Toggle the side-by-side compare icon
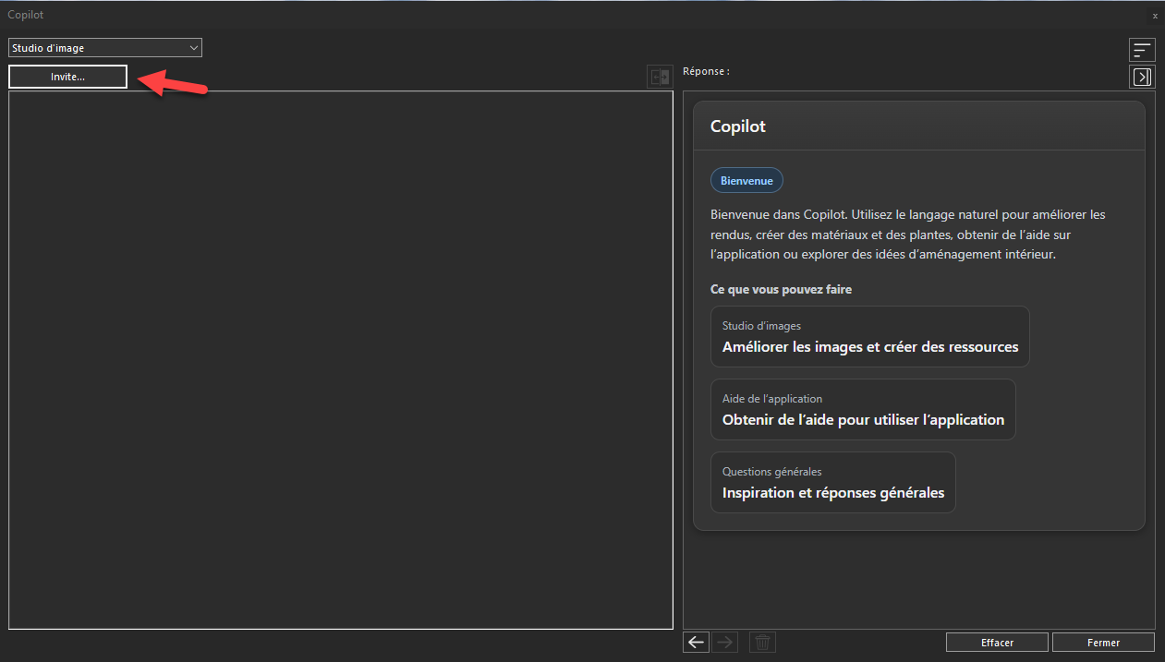The height and width of the screenshot is (662, 1165). (660, 78)
